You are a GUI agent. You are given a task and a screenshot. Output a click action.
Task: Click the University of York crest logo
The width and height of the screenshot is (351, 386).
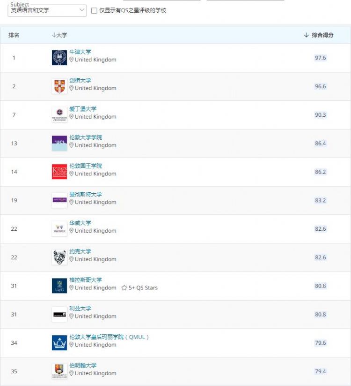(x=59, y=257)
